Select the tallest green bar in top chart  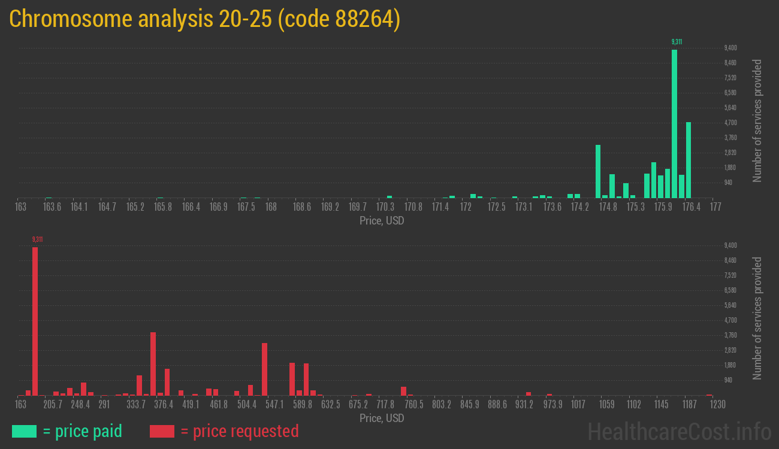pyautogui.click(x=675, y=123)
